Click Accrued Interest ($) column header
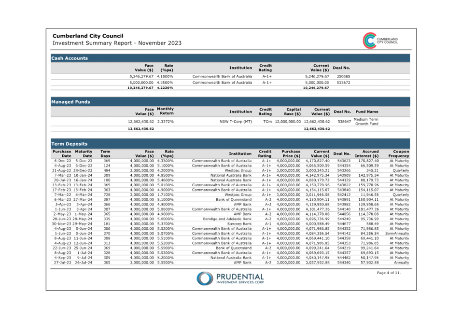The height and width of the screenshot is (319, 462). coord(368,153)
